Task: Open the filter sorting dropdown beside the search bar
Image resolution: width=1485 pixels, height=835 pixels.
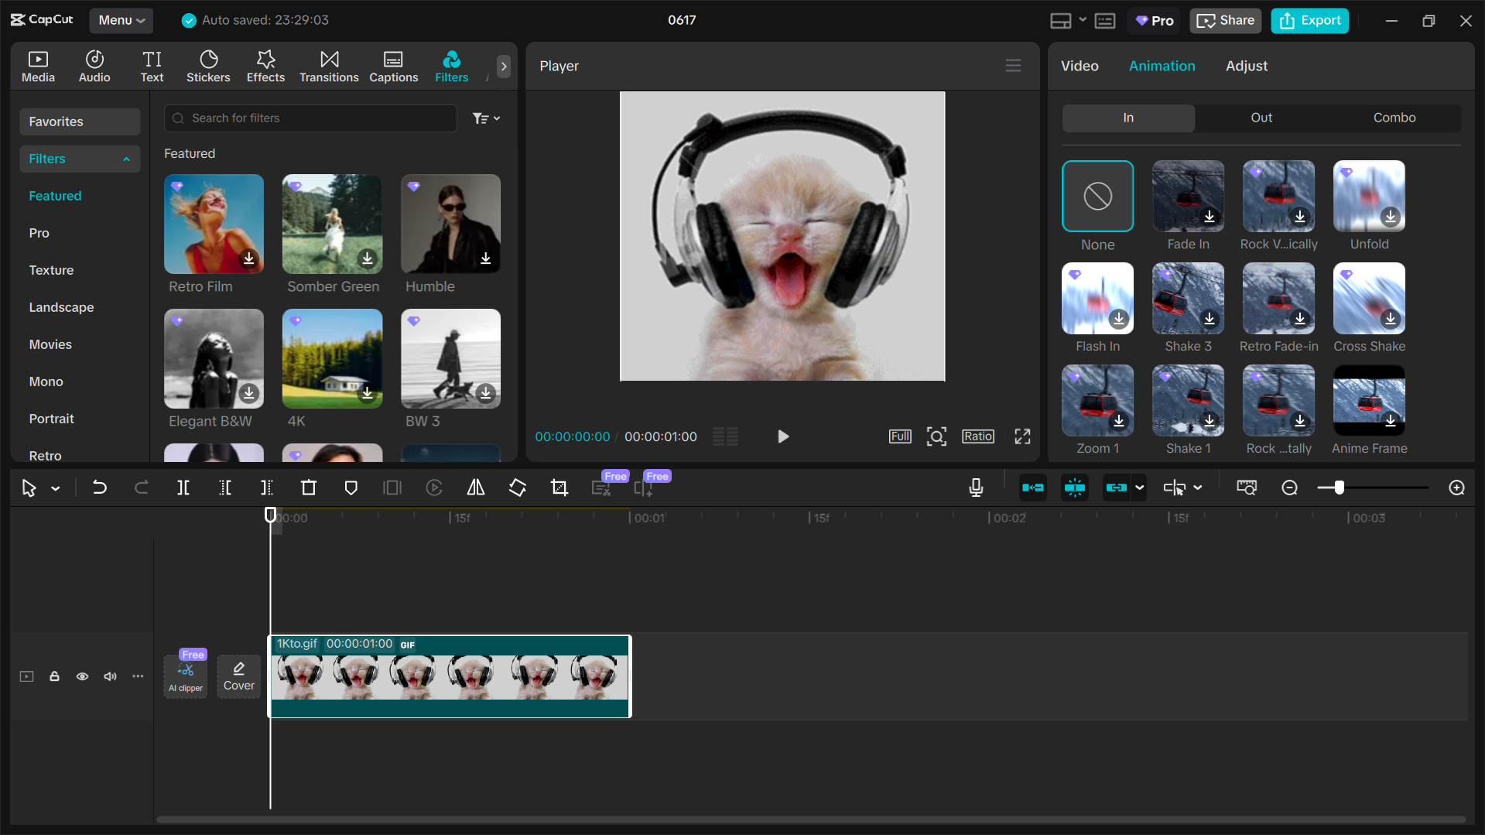Action: (x=486, y=118)
